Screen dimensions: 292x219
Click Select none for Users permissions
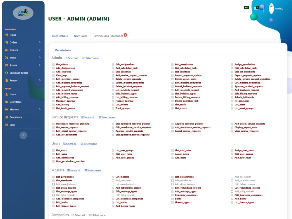89,144
